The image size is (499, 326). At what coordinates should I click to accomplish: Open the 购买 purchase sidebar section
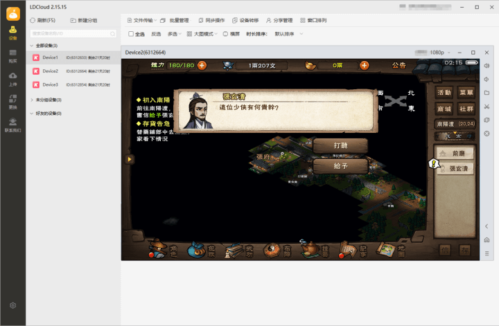12,56
